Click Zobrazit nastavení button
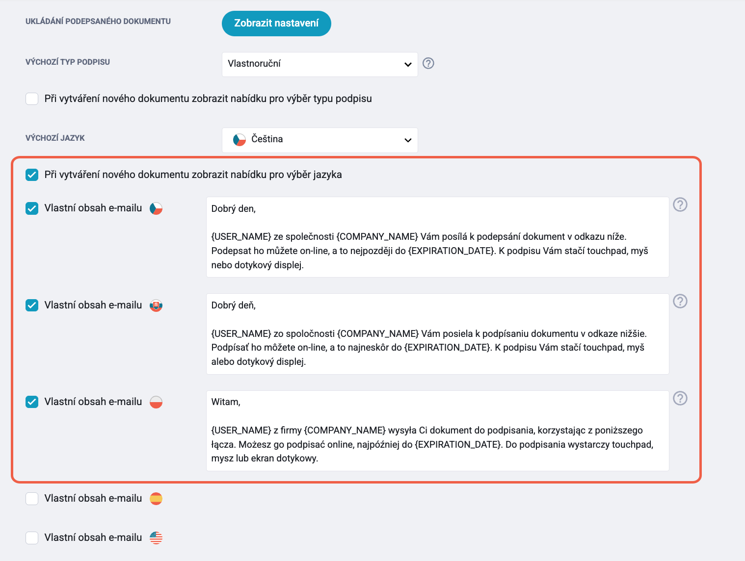745x561 pixels. [276, 24]
